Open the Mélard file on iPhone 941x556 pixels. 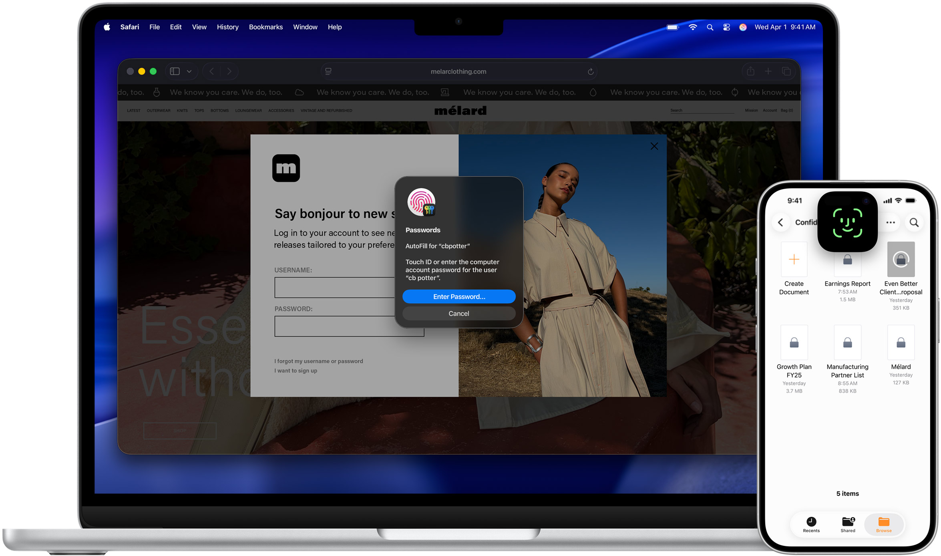[901, 355]
